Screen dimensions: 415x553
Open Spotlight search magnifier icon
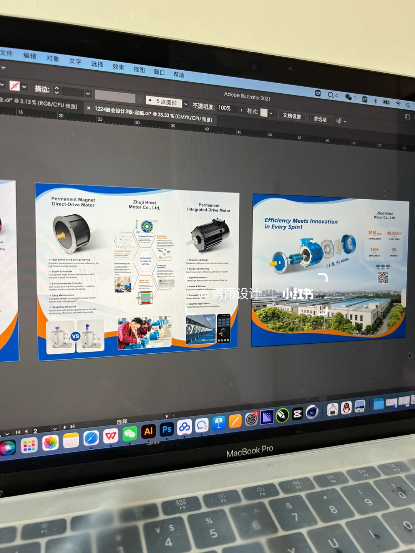click(x=408, y=105)
